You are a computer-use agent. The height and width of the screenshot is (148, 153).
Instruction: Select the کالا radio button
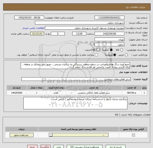[121, 50]
